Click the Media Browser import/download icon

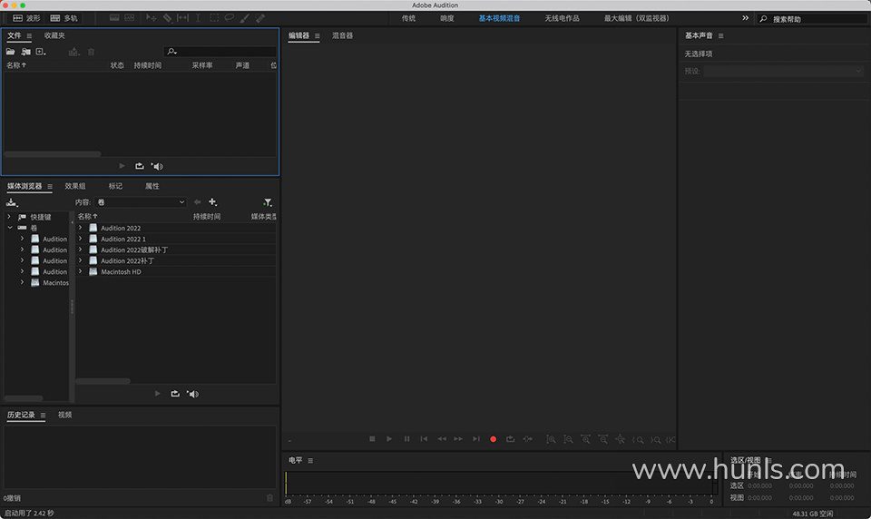pyautogui.click(x=12, y=202)
